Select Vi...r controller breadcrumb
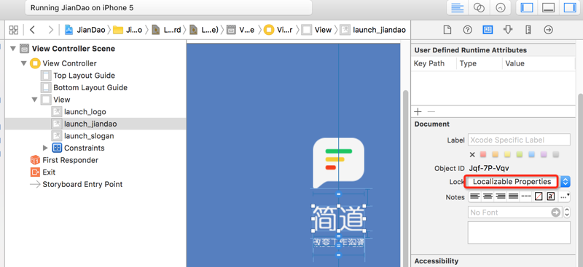Screen dimensions: 583x267 278,30
